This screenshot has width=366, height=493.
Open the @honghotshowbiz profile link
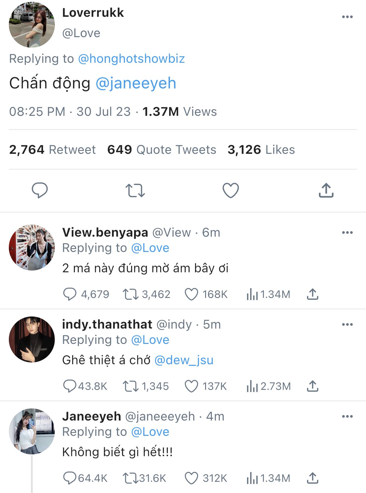point(131,59)
